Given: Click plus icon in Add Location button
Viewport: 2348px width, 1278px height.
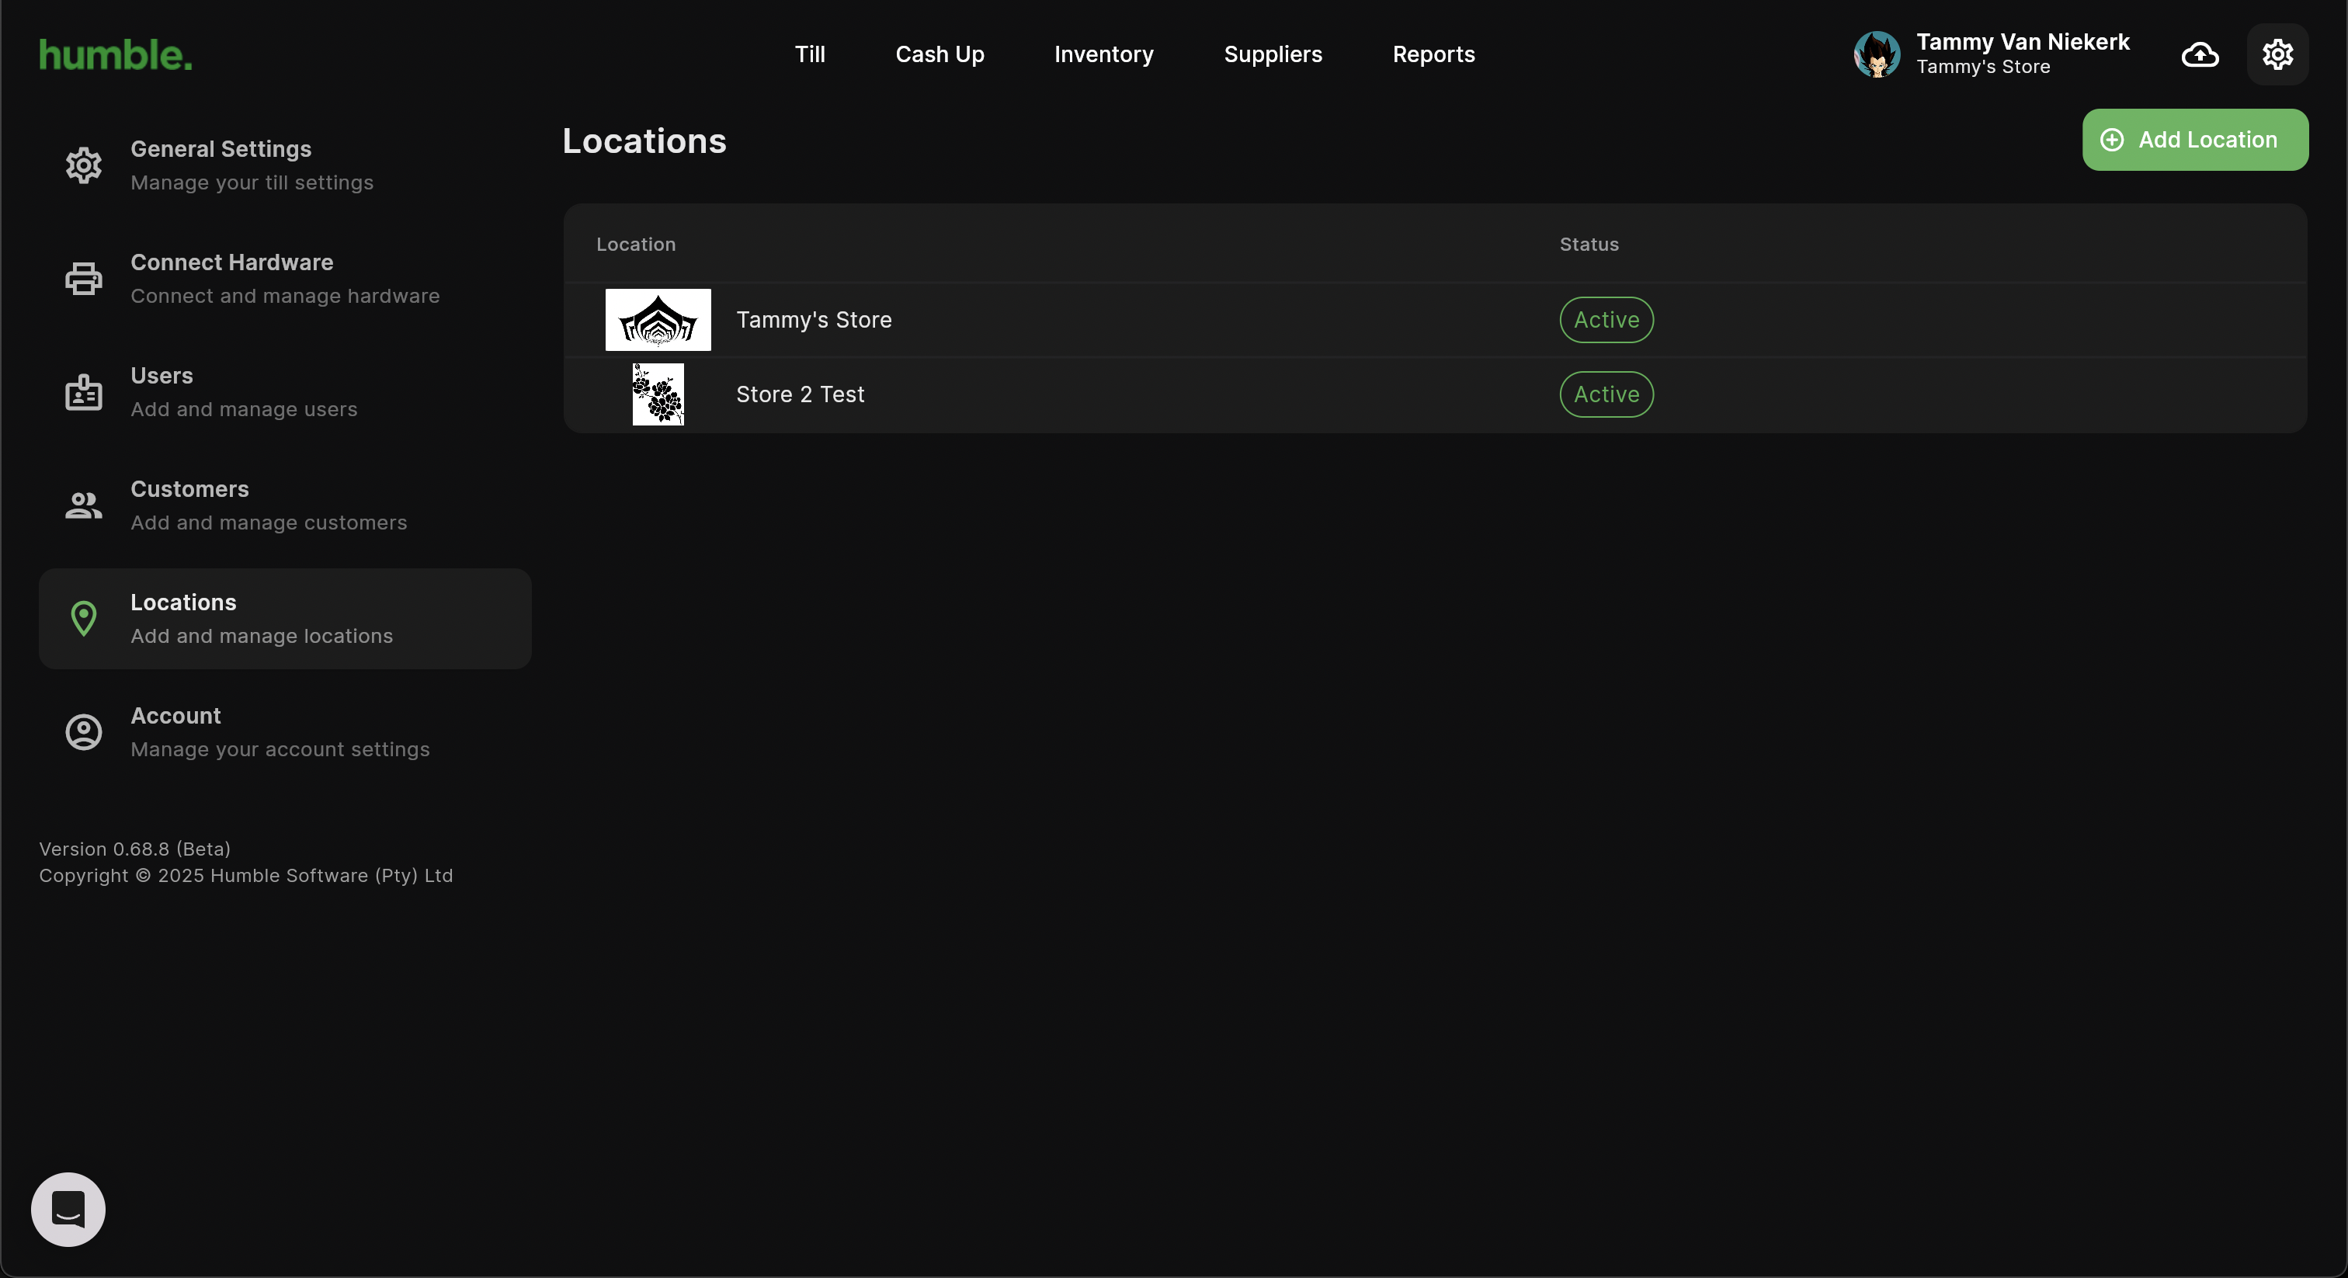Looking at the screenshot, I should [x=2111, y=140].
